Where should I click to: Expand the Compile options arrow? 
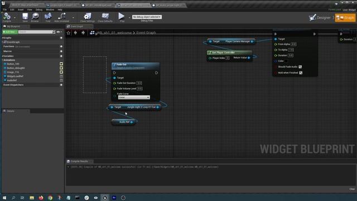[x=15, y=17]
